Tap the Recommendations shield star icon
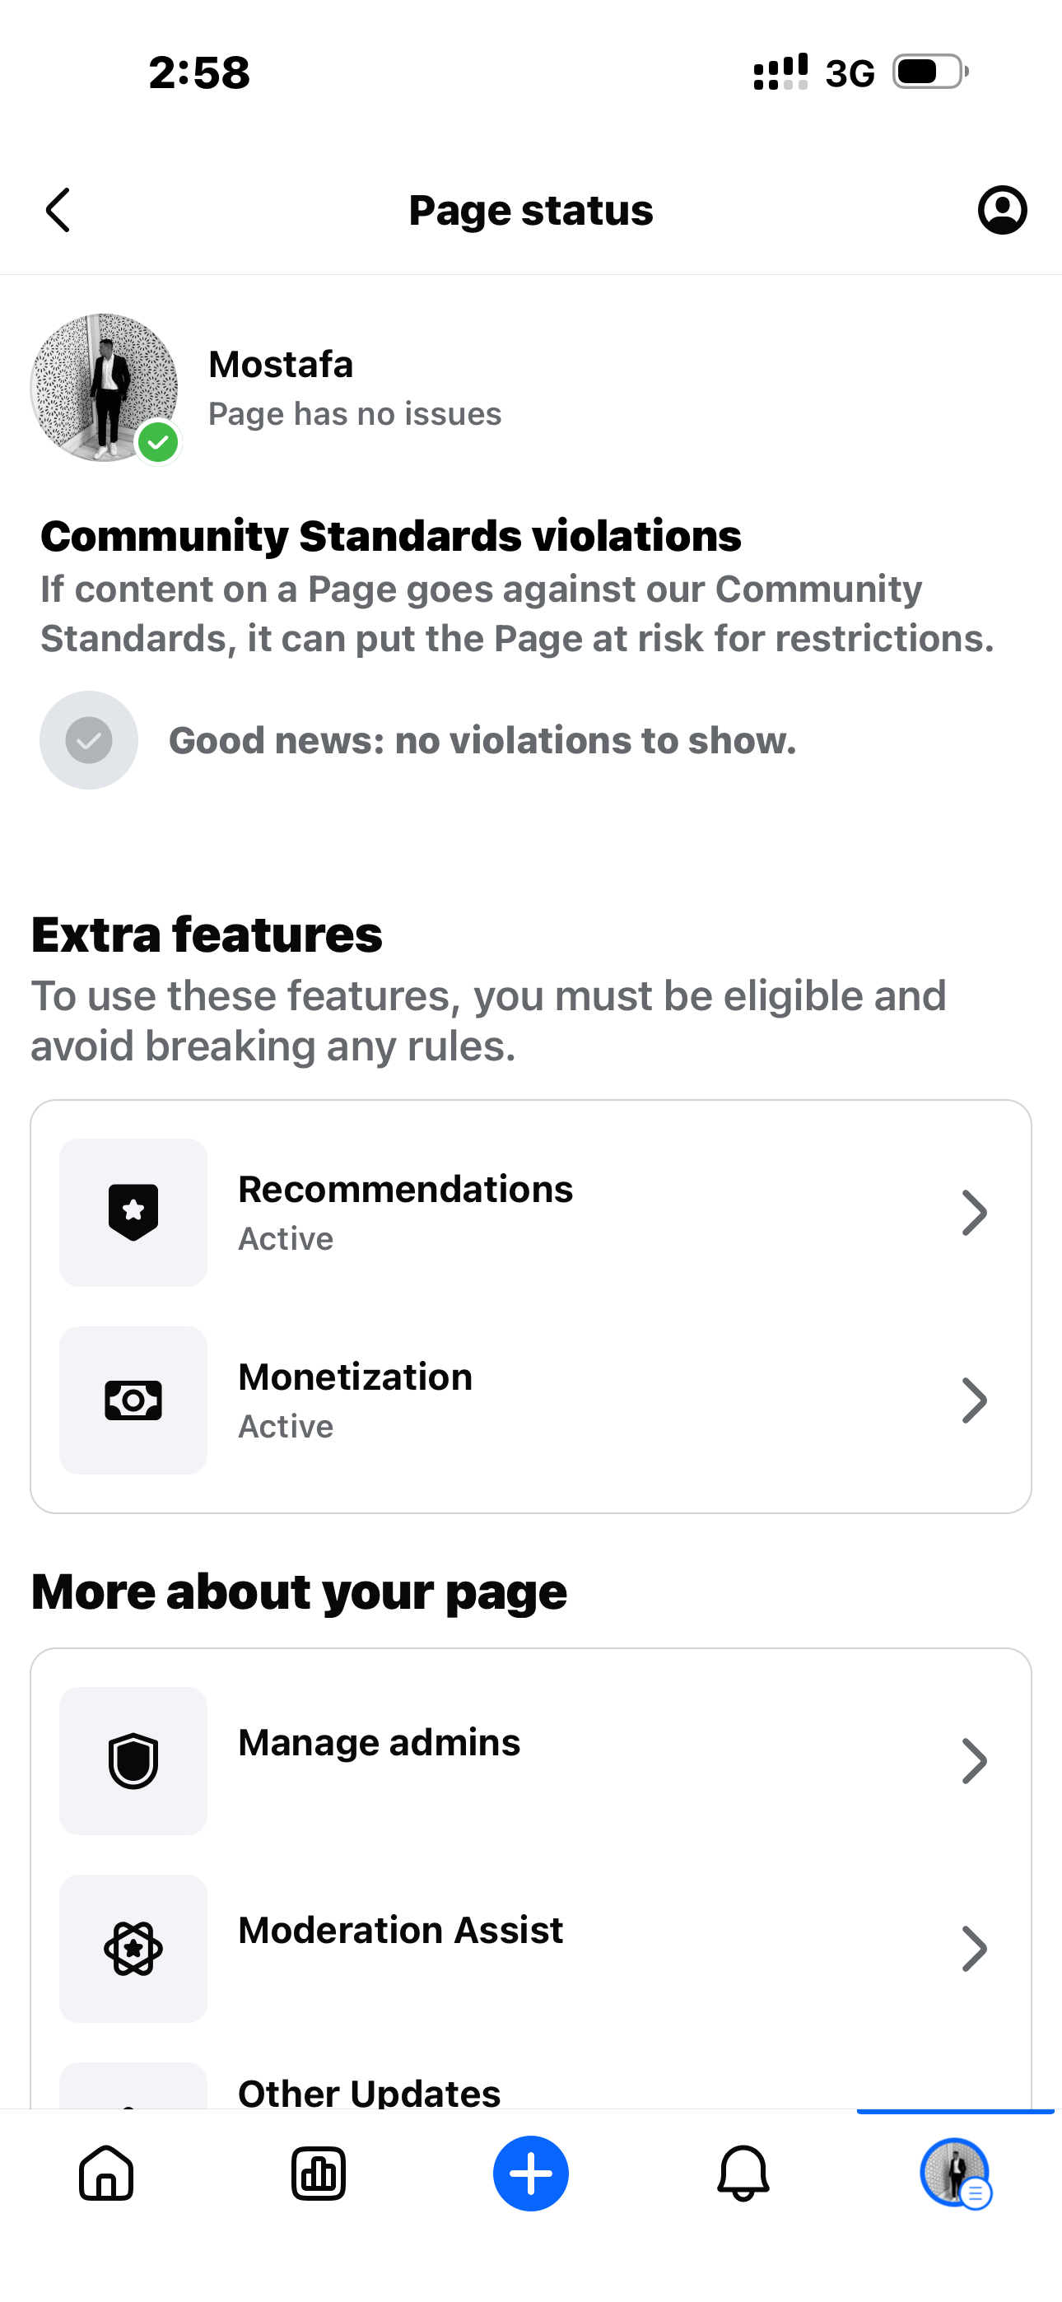The height and width of the screenshot is (2302, 1062). (133, 1213)
